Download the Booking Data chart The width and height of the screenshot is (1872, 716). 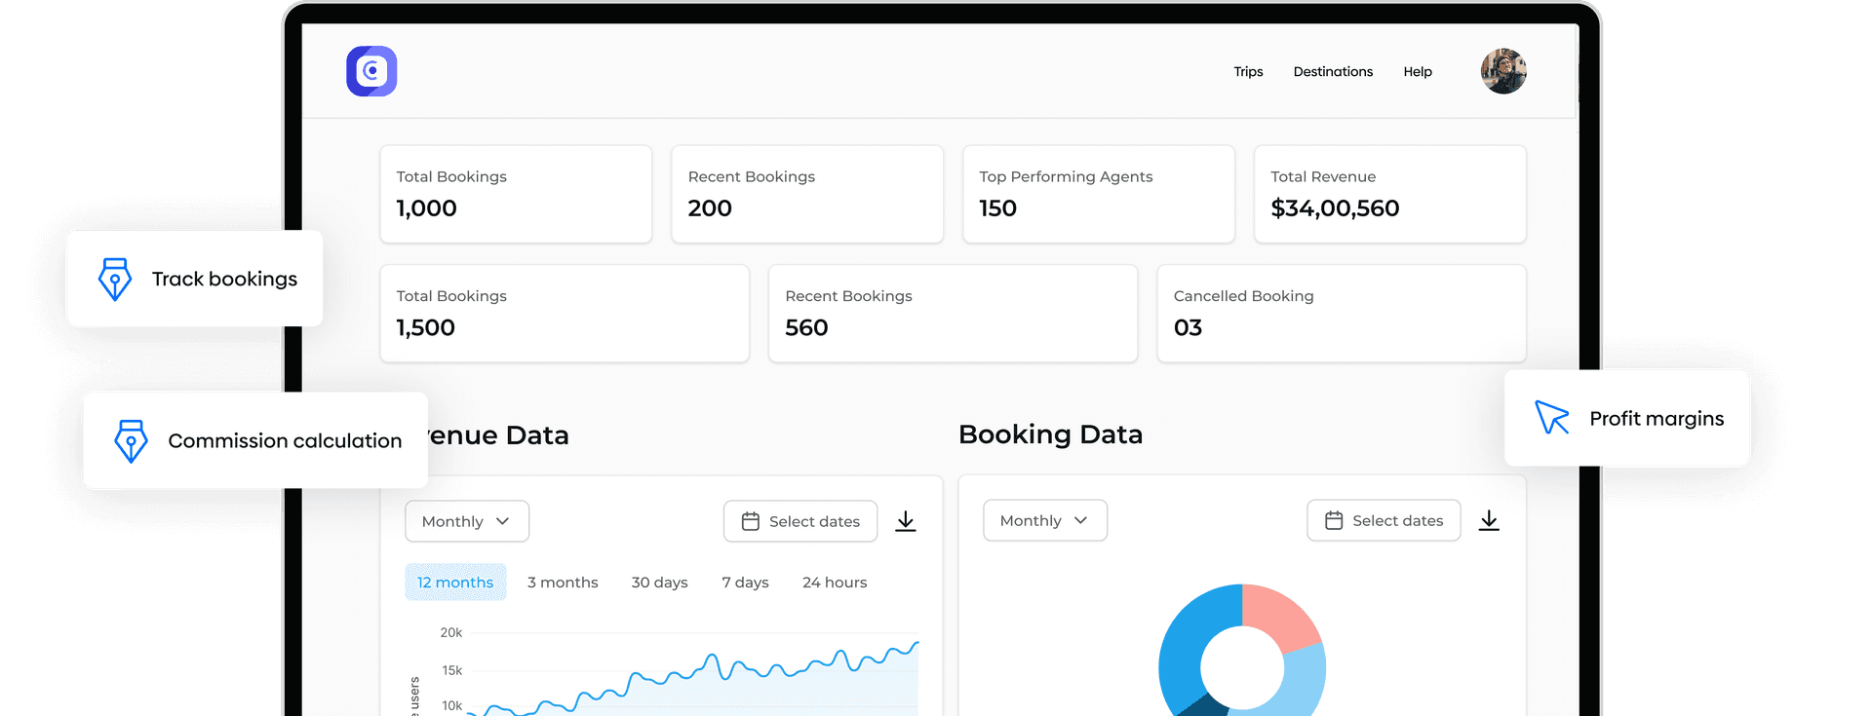click(x=1489, y=520)
